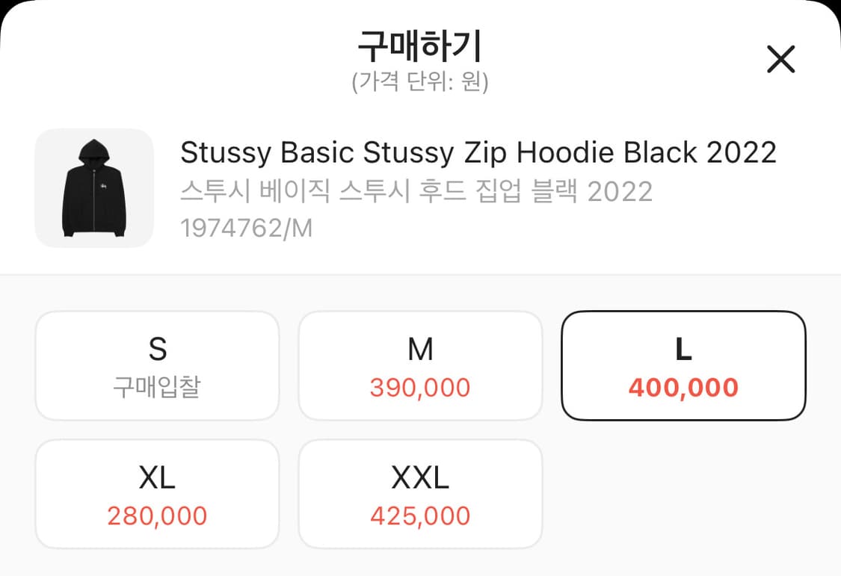Select size S option
The width and height of the screenshot is (841, 576).
(157, 366)
